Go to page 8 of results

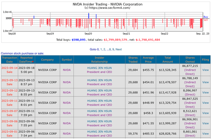tap(110, 49)
